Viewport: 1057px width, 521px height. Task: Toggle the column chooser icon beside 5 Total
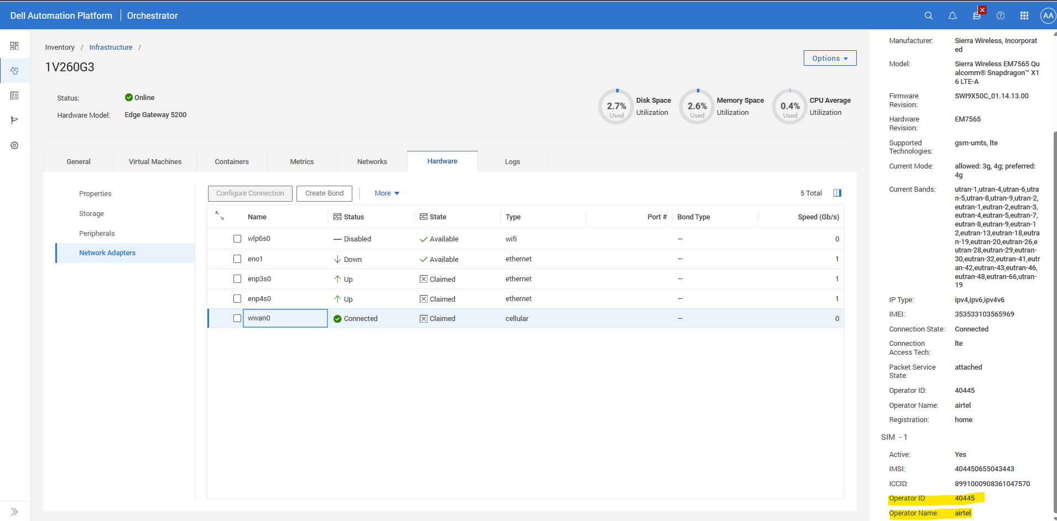pos(837,193)
